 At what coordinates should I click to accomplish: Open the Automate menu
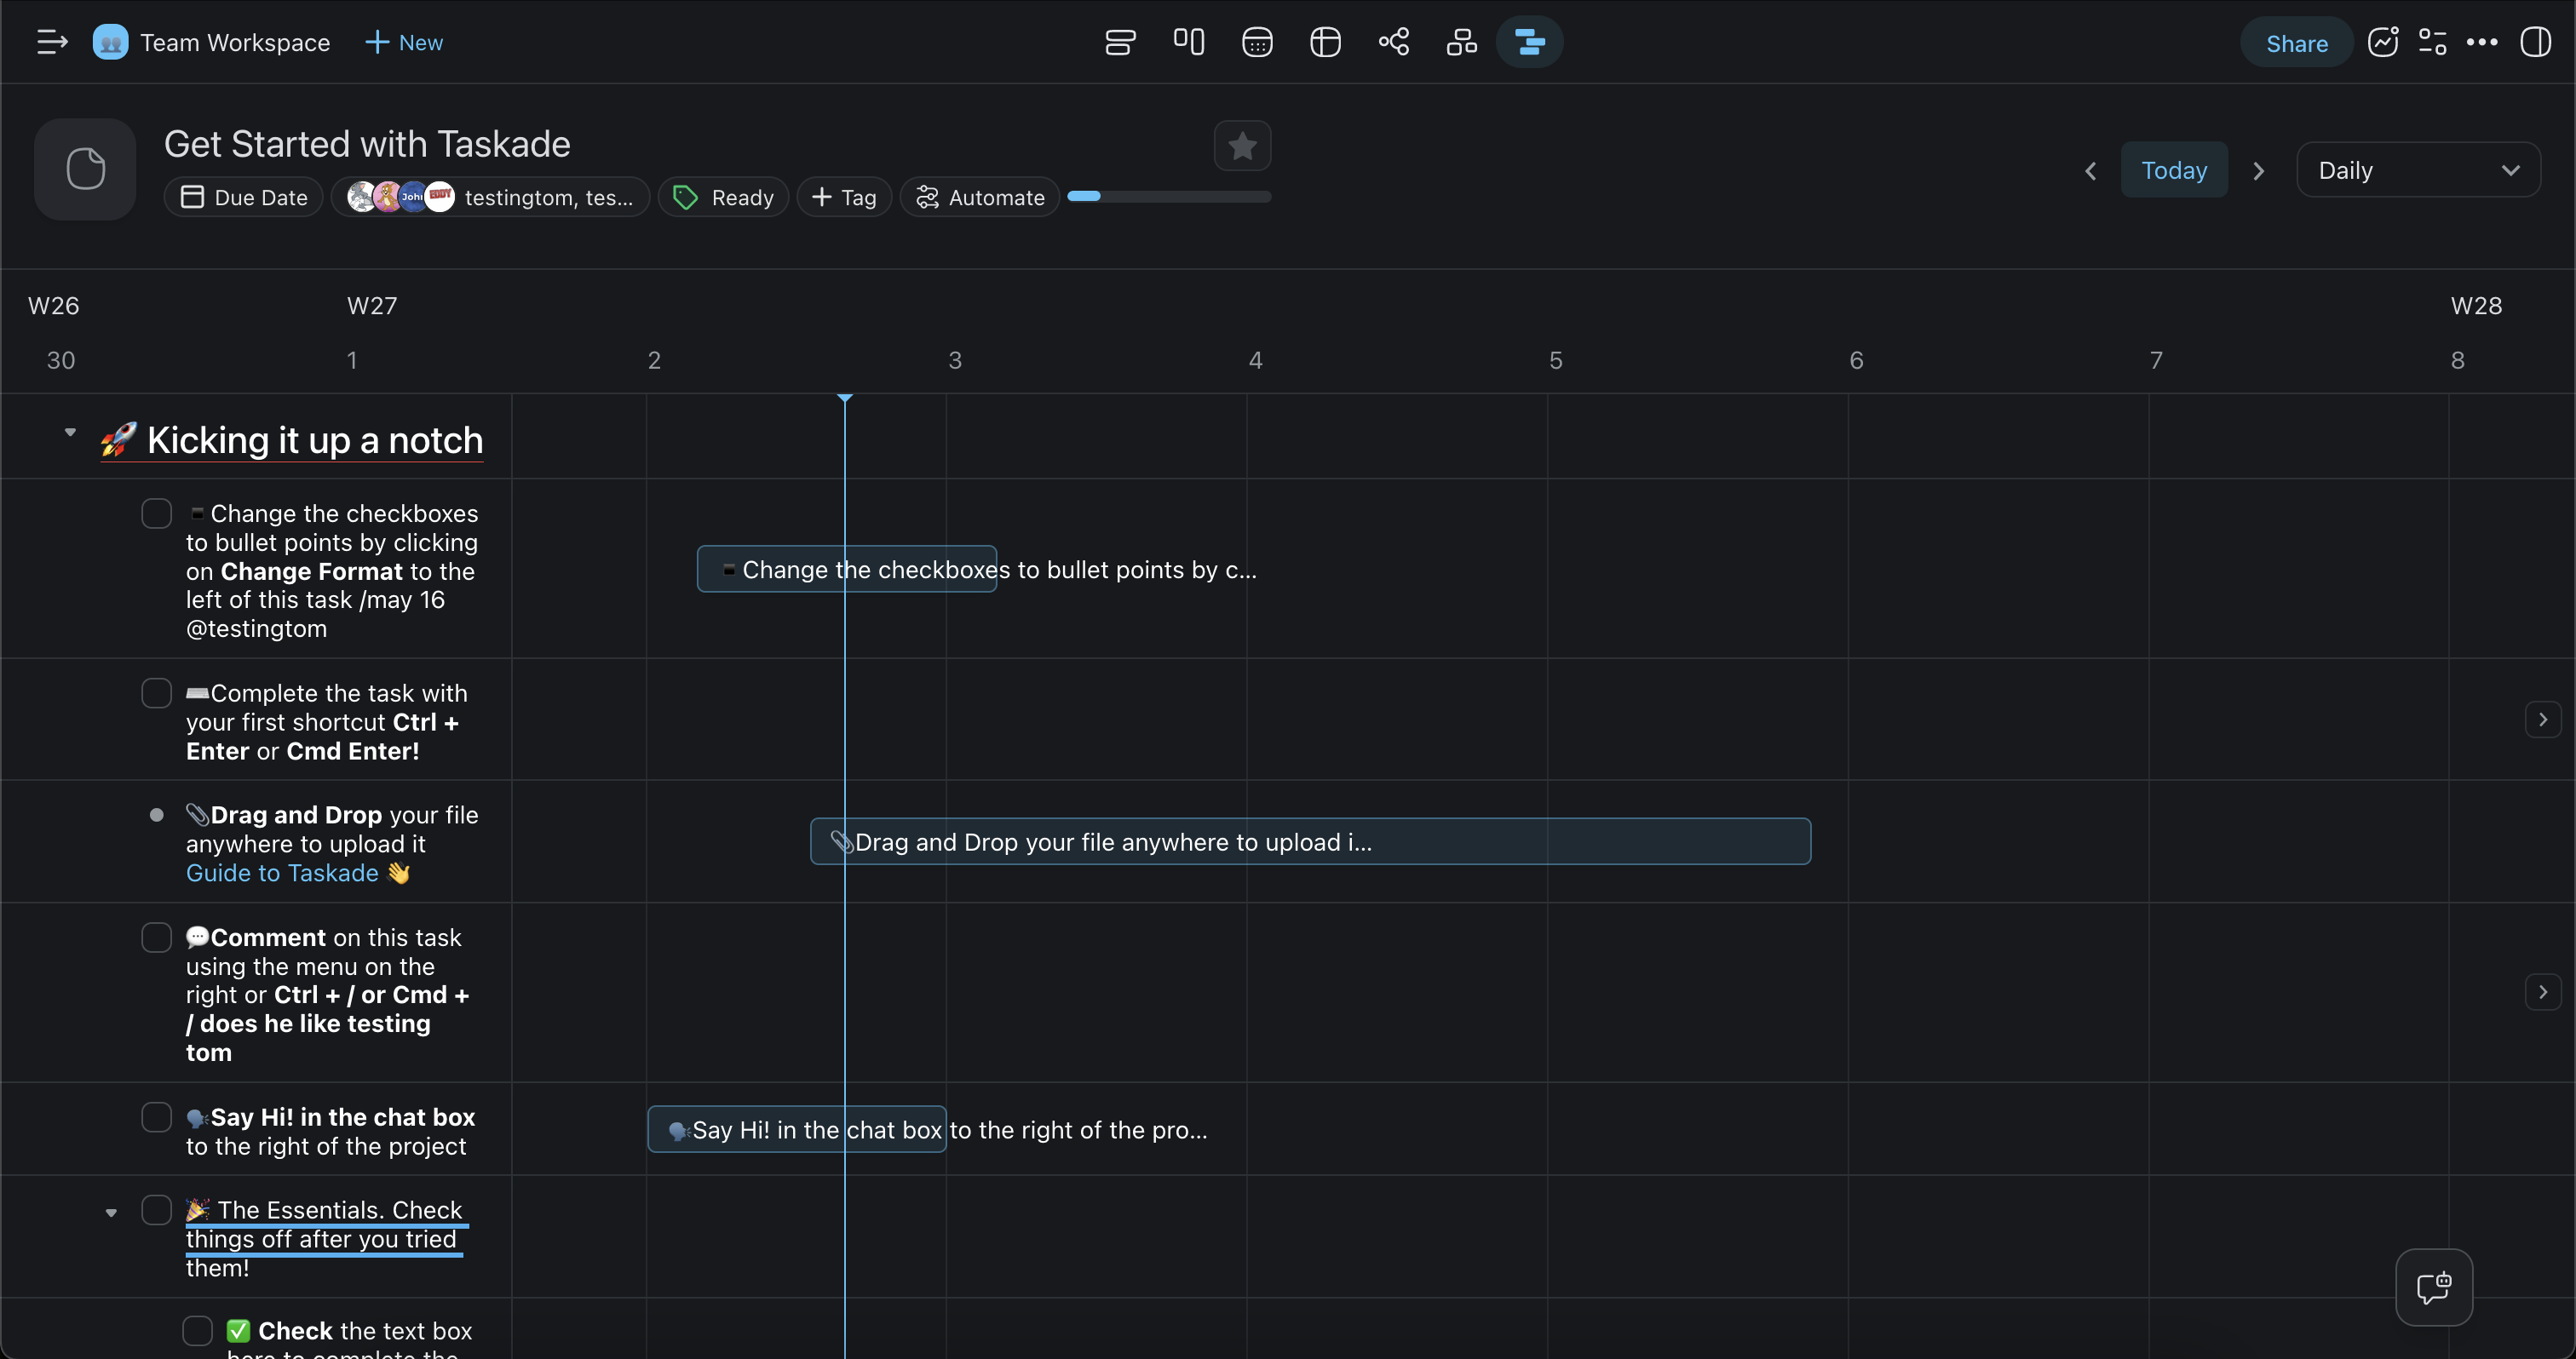coord(980,197)
